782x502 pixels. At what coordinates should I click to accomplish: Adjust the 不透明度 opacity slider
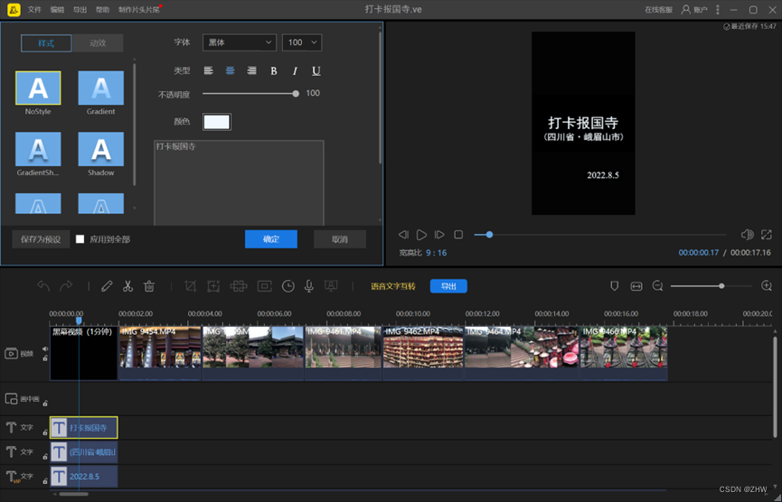pyautogui.click(x=250, y=93)
